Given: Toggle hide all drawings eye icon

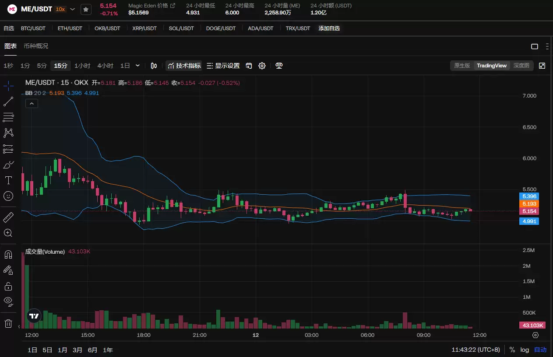Looking at the screenshot, I should click(x=8, y=301).
